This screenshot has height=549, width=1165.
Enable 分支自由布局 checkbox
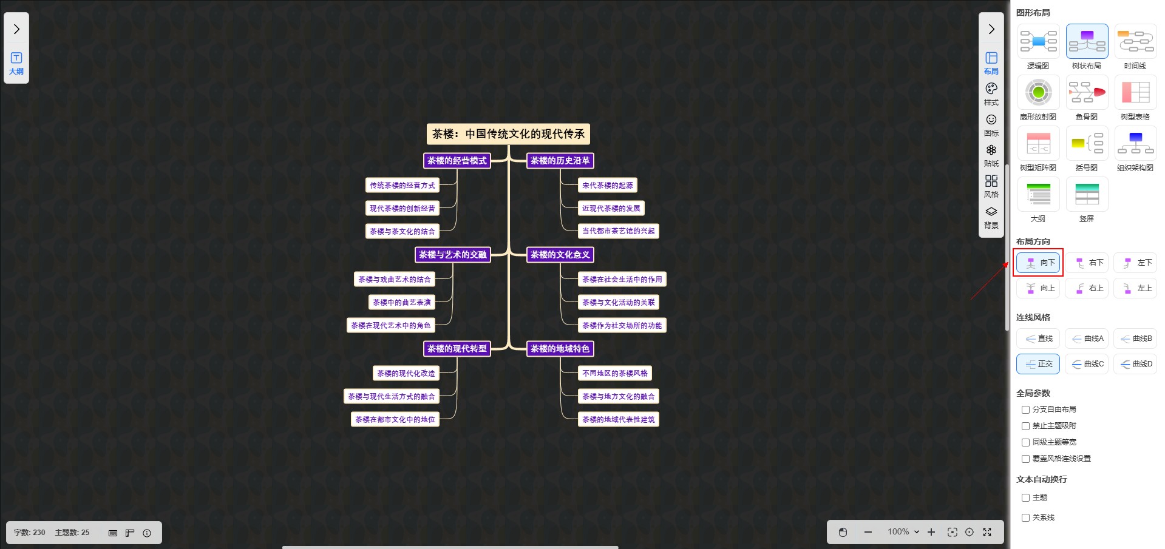[x=1025, y=409]
